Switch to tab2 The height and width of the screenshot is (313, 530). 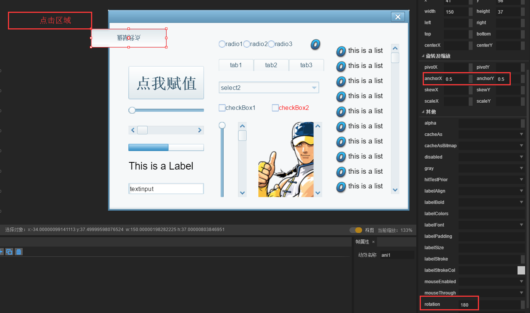click(271, 65)
